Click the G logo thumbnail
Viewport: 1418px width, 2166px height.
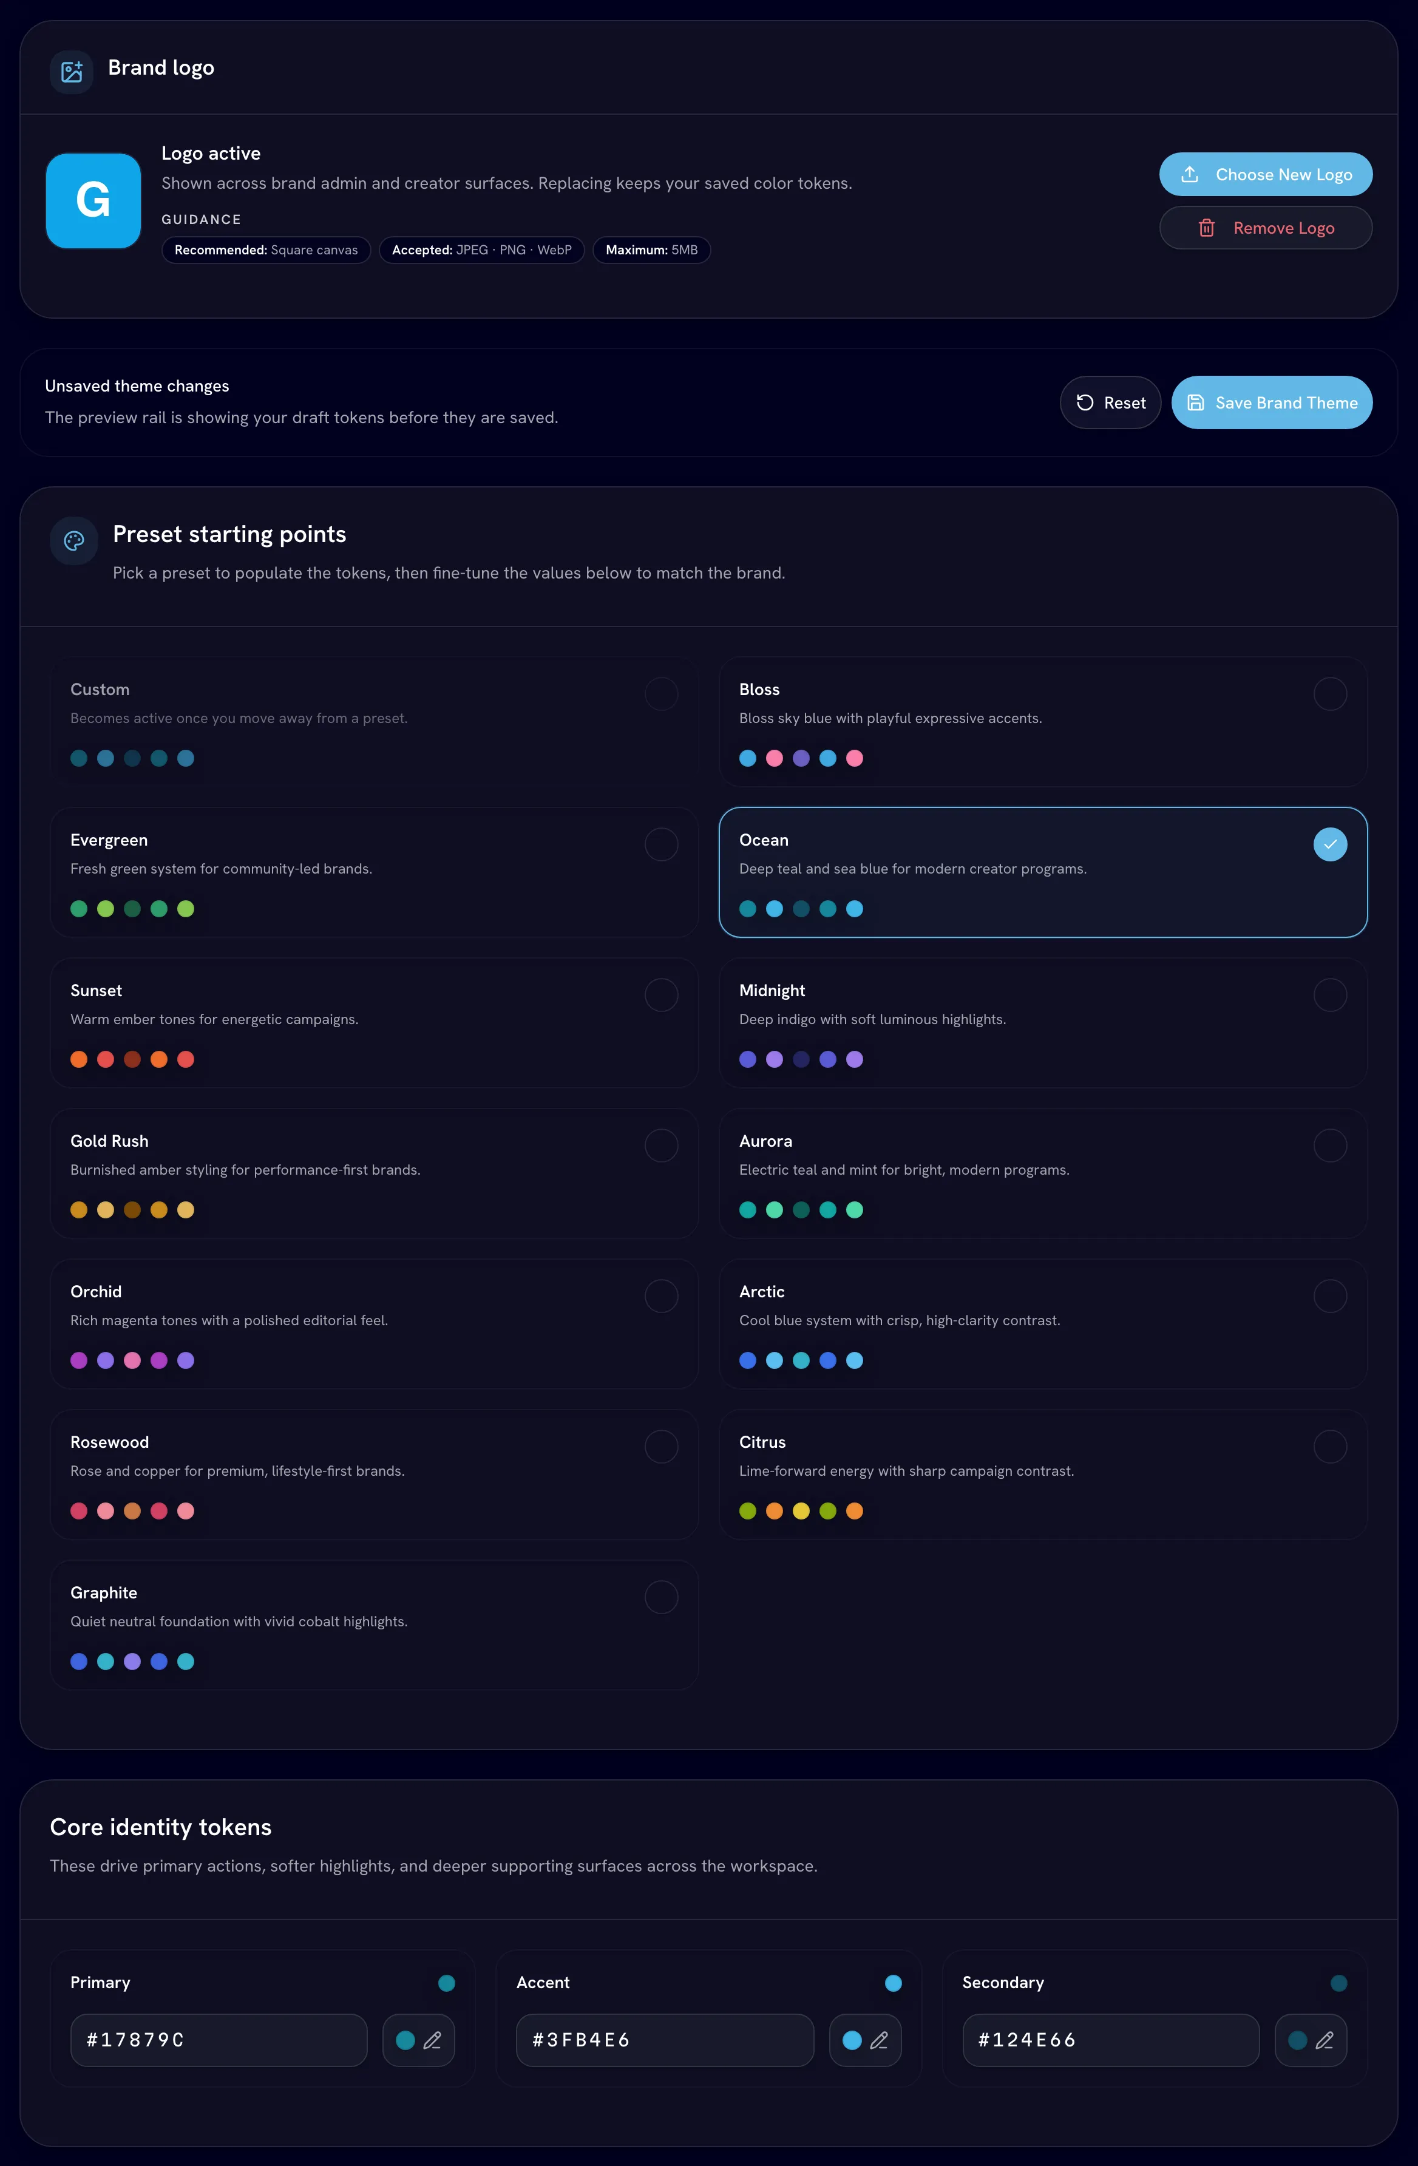pyautogui.click(x=93, y=200)
